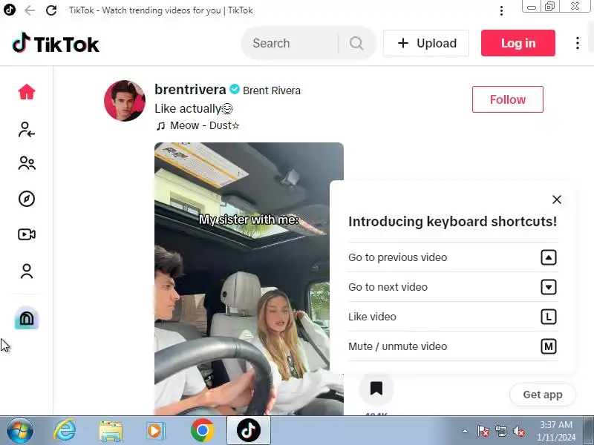Viewport: 594px width, 445px height.
Task: Open the Profile person icon in sidebar
Action: tap(27, 271)
